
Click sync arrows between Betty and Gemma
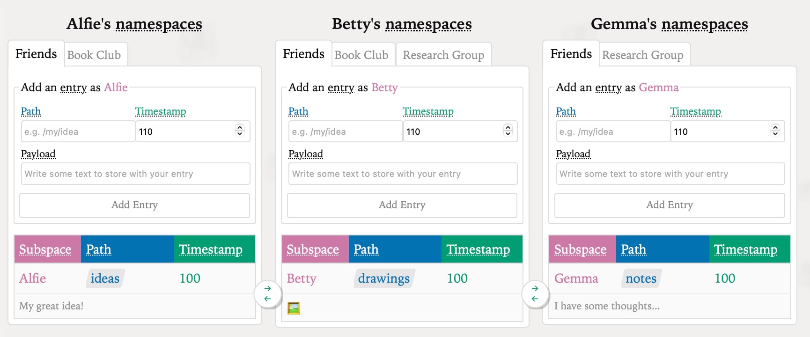tap(535, 294)
